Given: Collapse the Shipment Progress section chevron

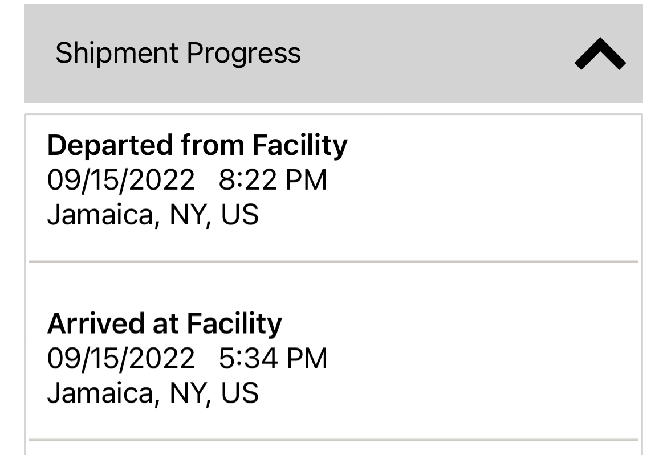Looking at the screenshot, I should (x=600, y=54).
